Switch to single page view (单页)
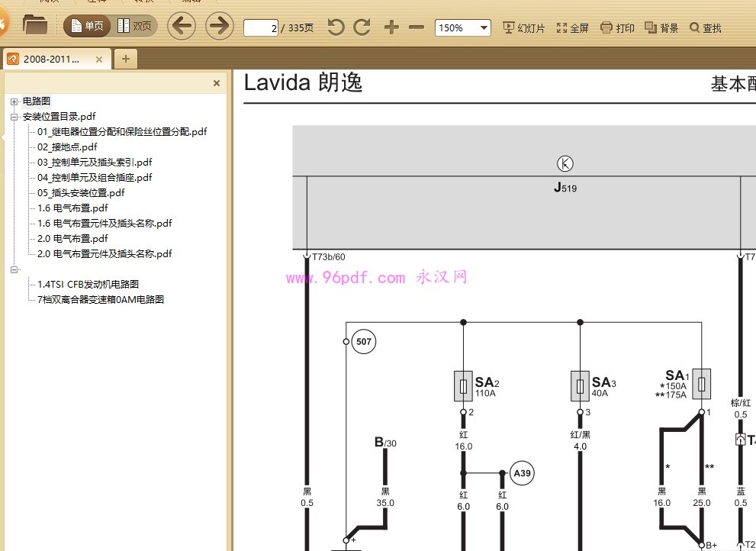 tap(87, 26)
